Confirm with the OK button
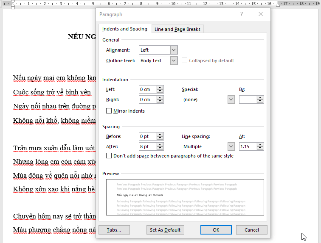321x243 pixels. pos(216,230)
